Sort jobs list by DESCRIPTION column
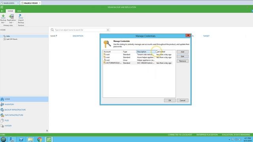The image size is (253, 142). (x=78, y=36)
